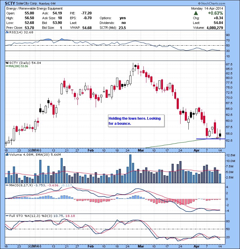Click the EPS value -0.70
This screenshot has width=240, height=249.
[x=87, y=18]
